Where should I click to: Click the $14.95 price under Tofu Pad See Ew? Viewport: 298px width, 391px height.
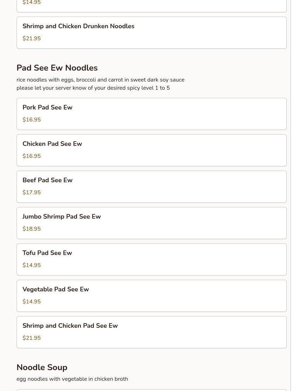[x=31, y=265]
